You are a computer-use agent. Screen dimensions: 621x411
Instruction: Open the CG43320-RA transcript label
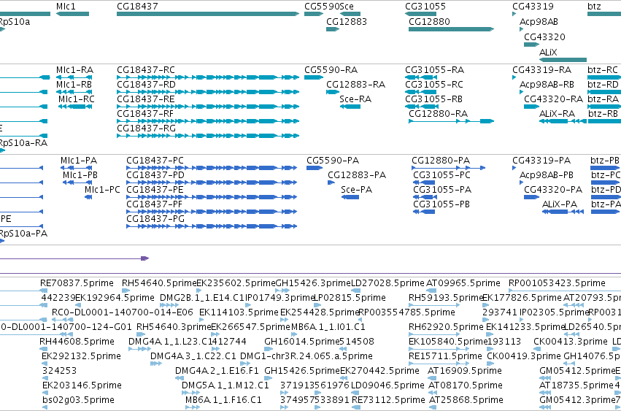553,99
